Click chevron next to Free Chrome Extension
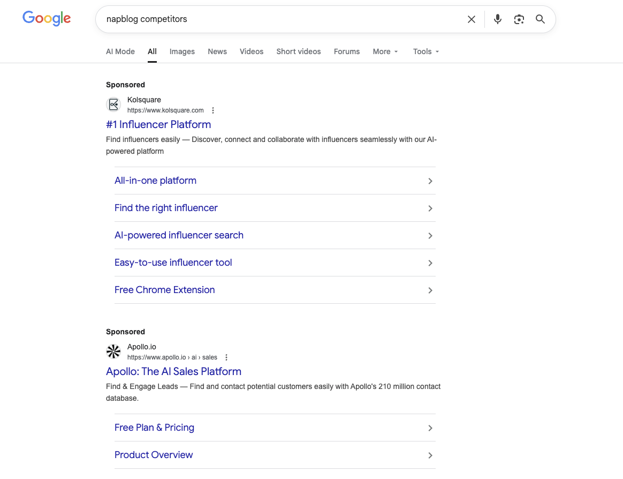Image resolution: width=623 pixels, height=479 pixels. pos(430,290)
